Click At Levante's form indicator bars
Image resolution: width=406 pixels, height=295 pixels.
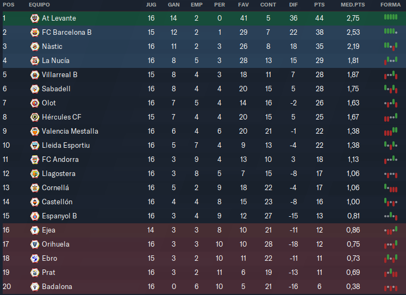[391, 17]
